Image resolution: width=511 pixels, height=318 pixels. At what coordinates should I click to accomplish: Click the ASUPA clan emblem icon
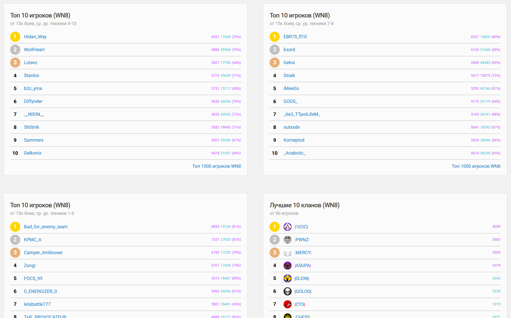pyautogui.click(x=287, y=265)
